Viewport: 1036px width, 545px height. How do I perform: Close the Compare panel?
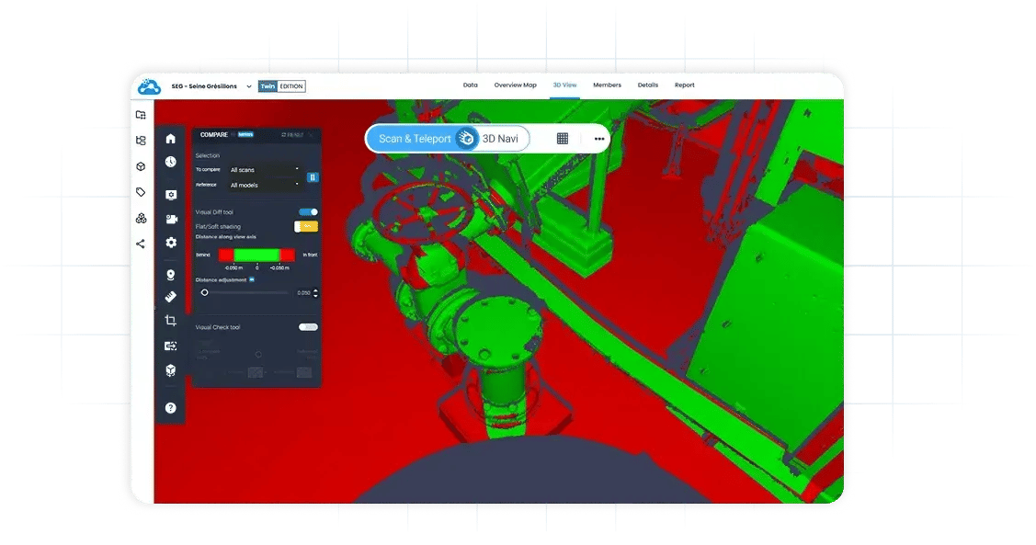coord(312,135)
